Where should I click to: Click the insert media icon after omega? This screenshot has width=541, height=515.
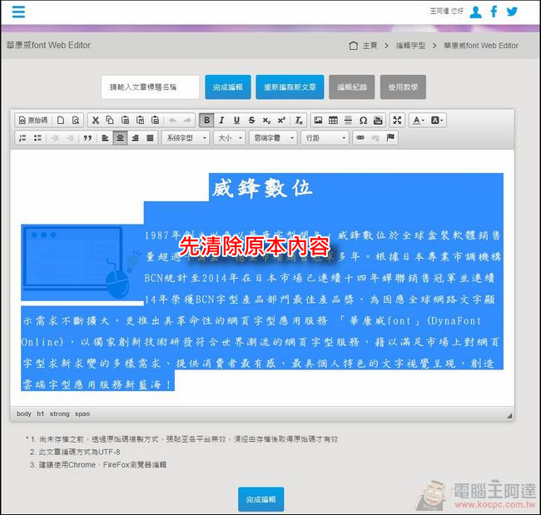click(x=378, y=120)
